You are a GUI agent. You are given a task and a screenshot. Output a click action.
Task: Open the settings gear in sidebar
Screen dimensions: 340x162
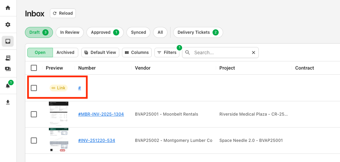point(8,25)
